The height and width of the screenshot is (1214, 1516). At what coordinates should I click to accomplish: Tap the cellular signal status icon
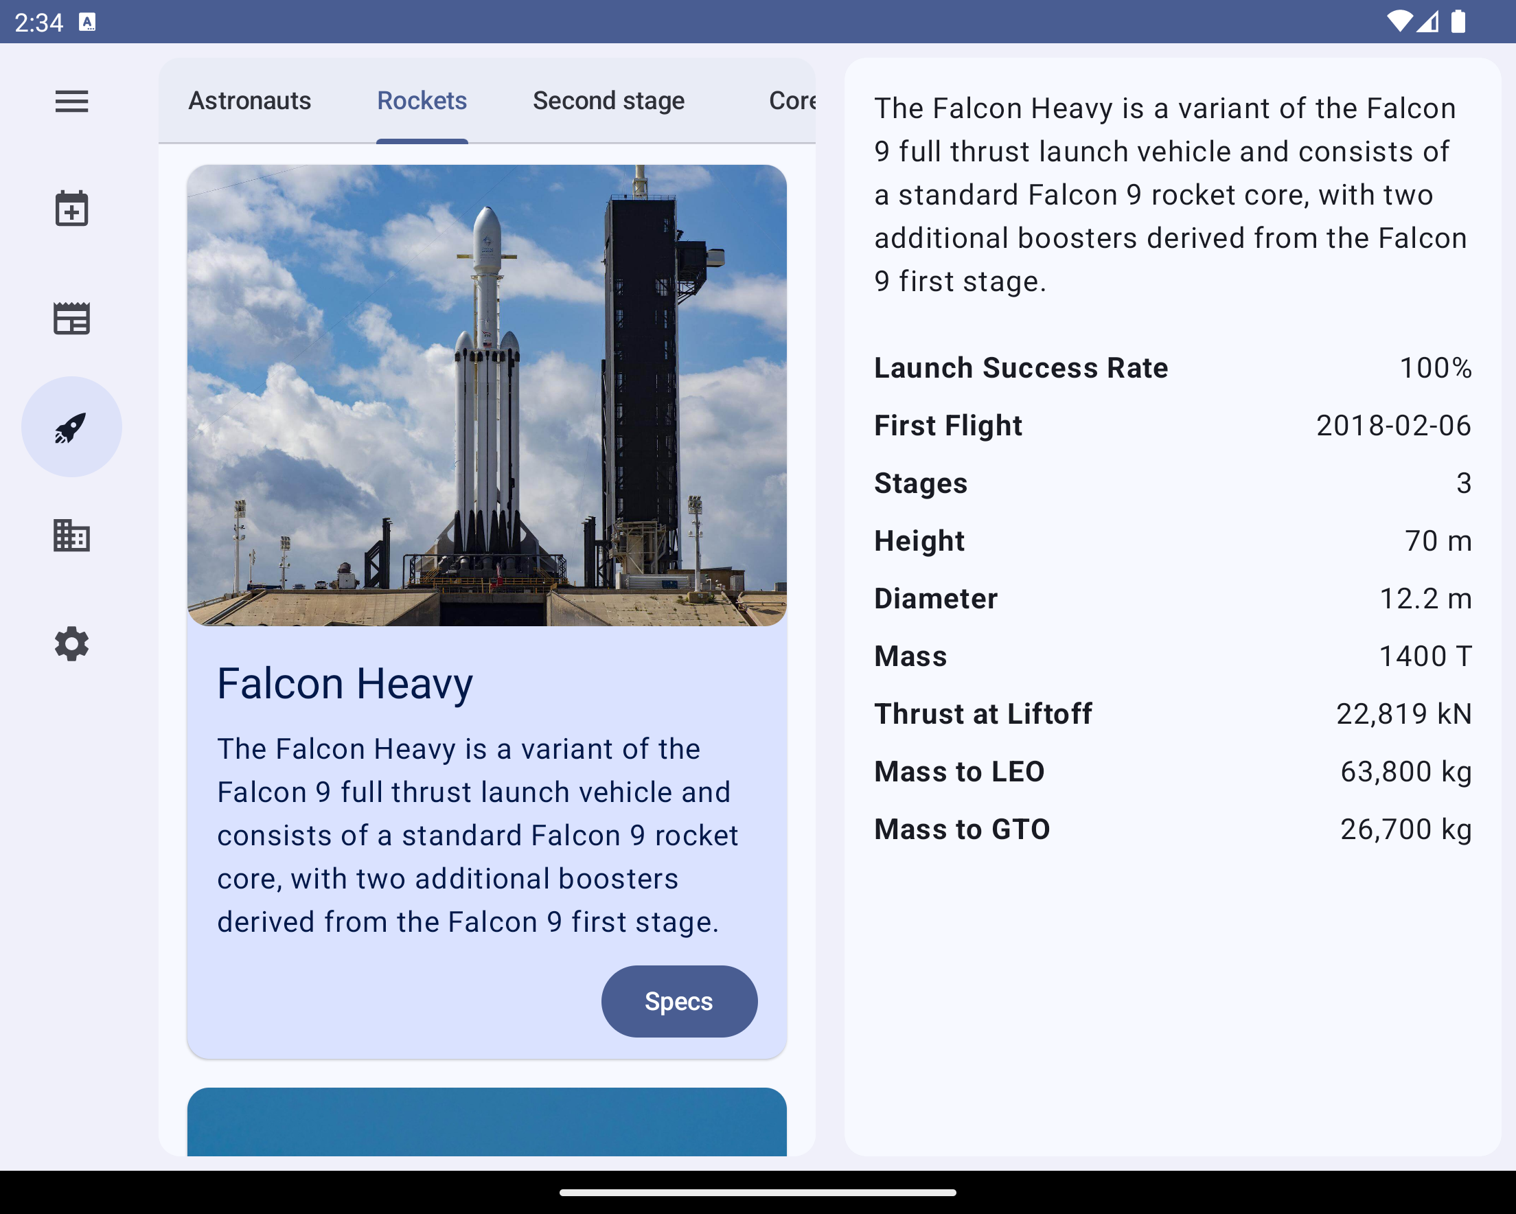[1427, 22]
